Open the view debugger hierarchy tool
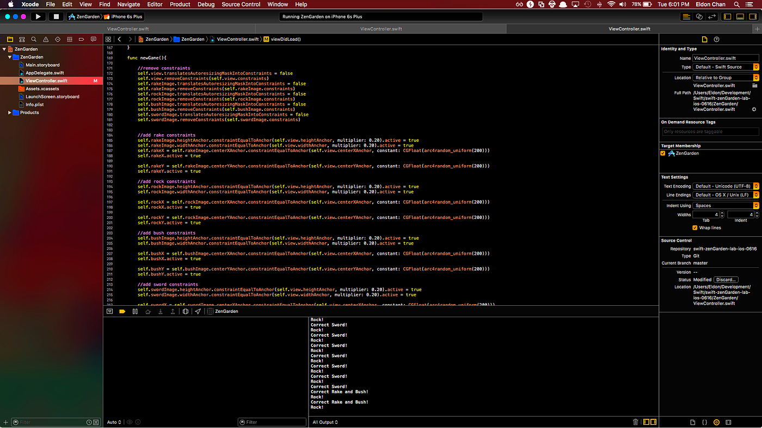 coord(185,311)
